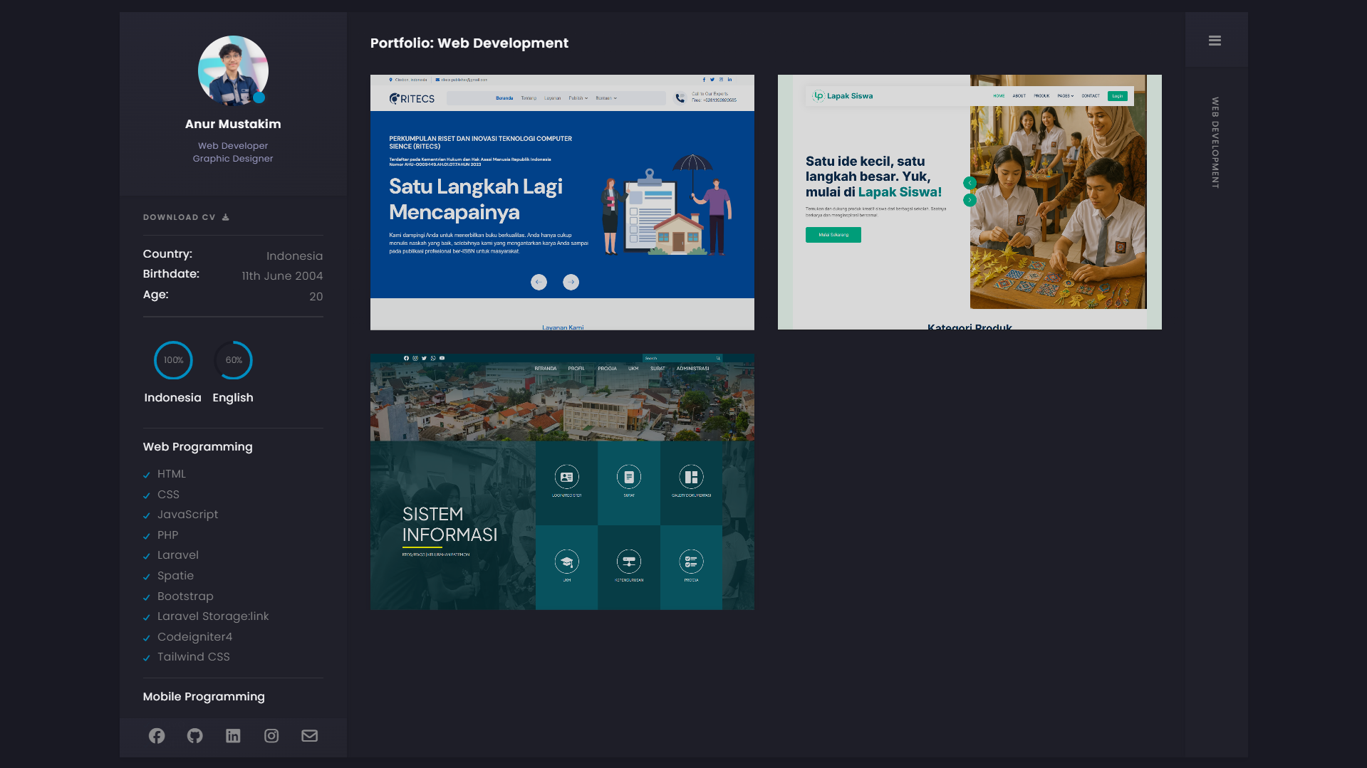The width and height of the screenshot is (1367, 768).
Task: Click the next-slide arrow on the RITECS carousel
Action: point(571,282)
